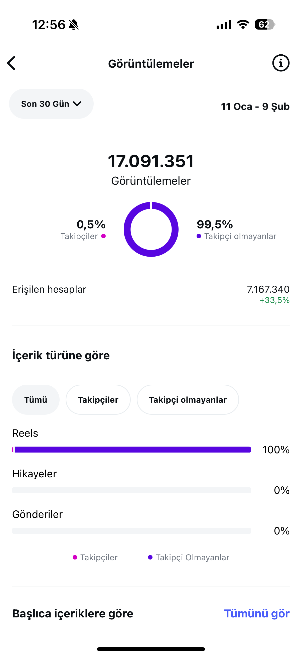The image size is (302, 657).
Task: Click the pink Takipçiler legend dot
Action: tap(103, 236)
